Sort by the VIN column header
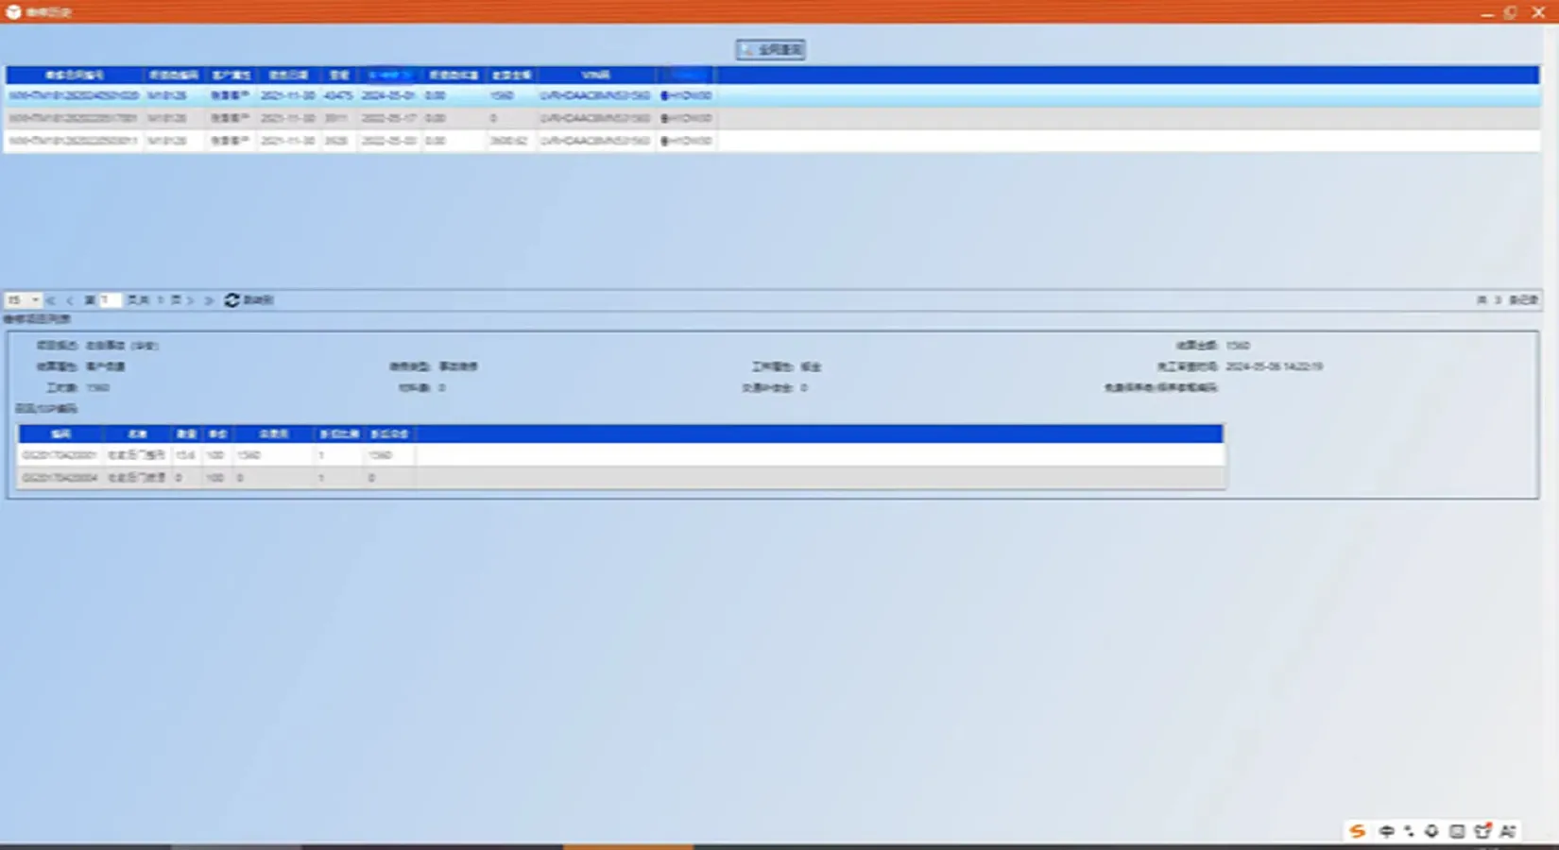 595,75
